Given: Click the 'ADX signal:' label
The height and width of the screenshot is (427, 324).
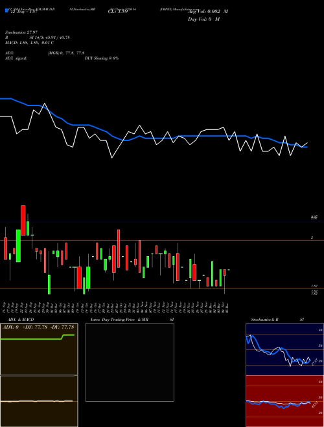Looking at the screenshot, I should coord(16,58).
